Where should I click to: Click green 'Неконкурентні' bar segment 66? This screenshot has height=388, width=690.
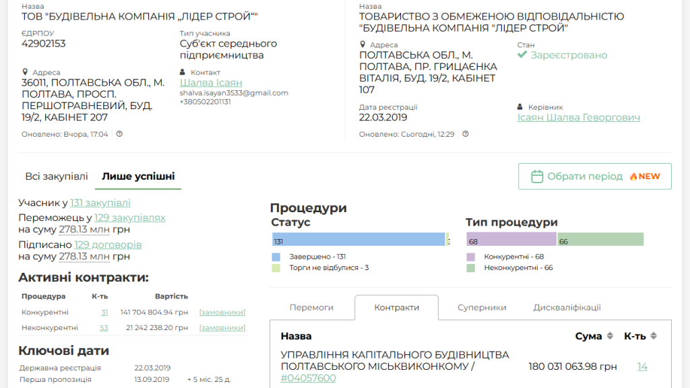pos(600,239)
